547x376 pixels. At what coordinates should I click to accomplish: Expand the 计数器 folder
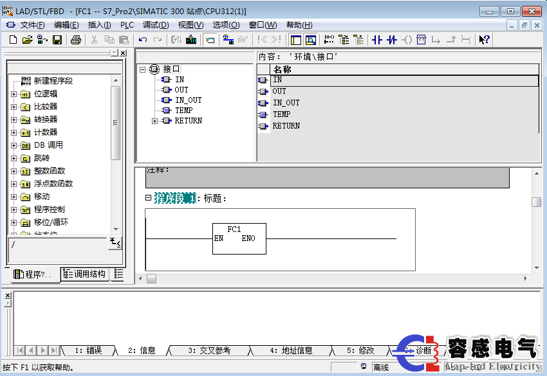click(14, 133)
